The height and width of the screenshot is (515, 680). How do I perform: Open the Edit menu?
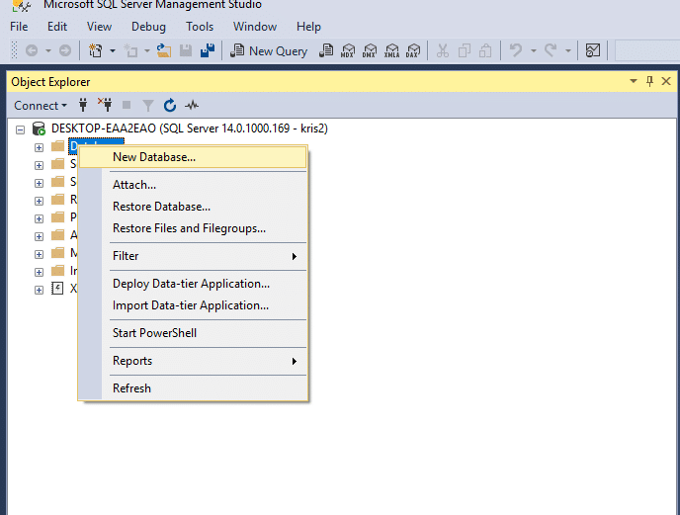point(57,27)
